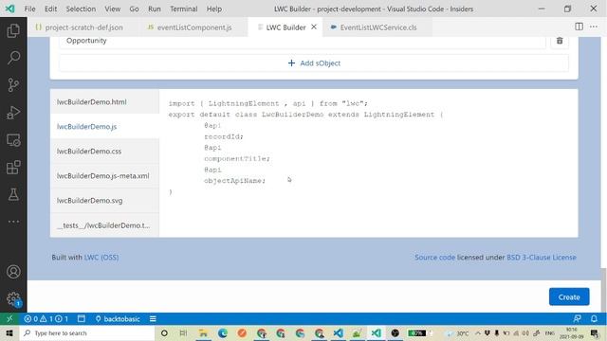Open the Source Control view
Image resolution: width=607 pixels, height=341 pixels.
point(13,84)
